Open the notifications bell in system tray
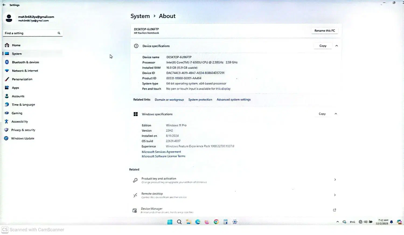Image resolution: width=404 pixels, height=235 pixels. [392, 222]
